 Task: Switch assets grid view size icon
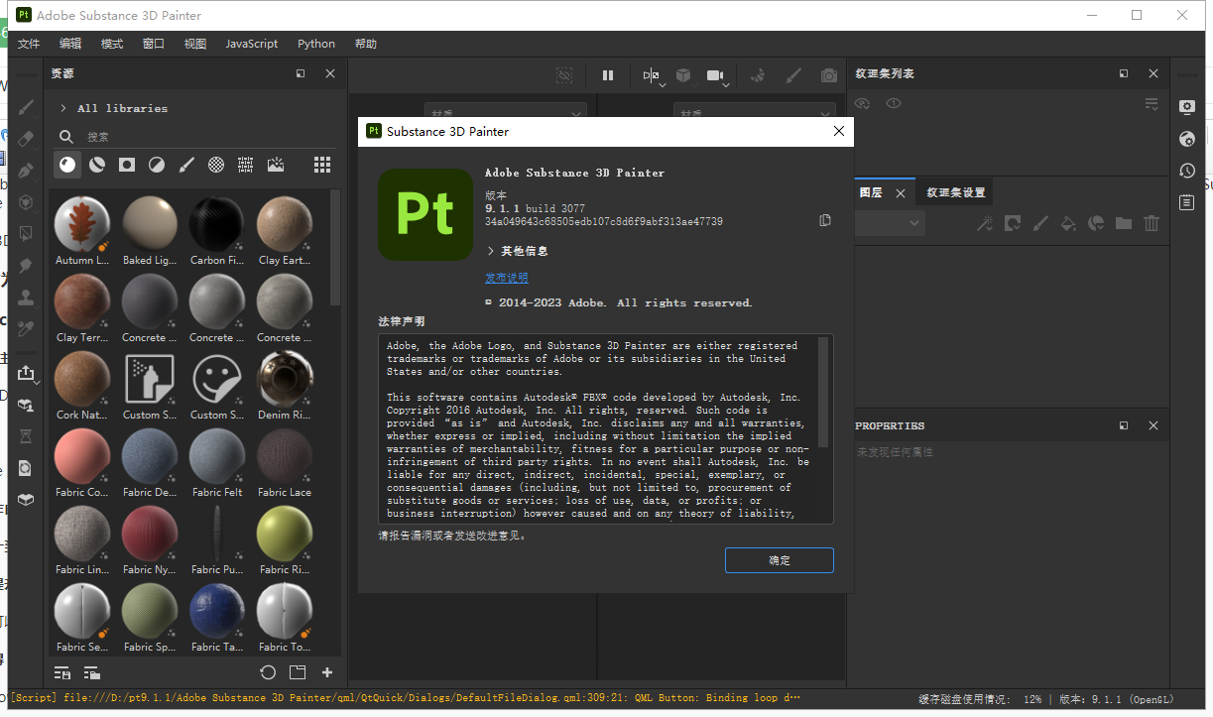[322, 165]
